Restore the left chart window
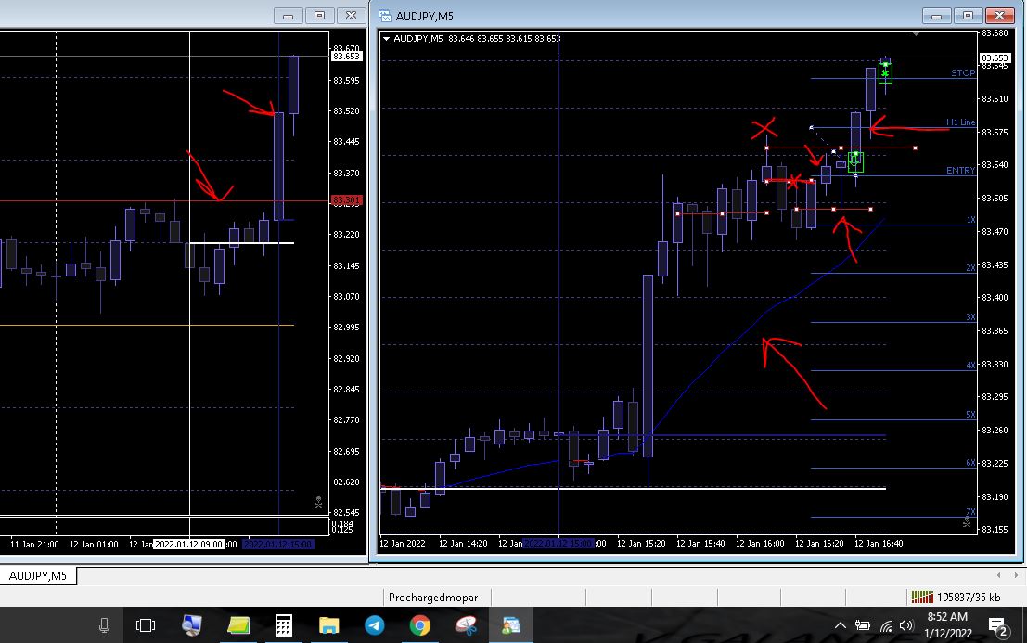This screenshot has width=1027, height=643. coord(320,16)
